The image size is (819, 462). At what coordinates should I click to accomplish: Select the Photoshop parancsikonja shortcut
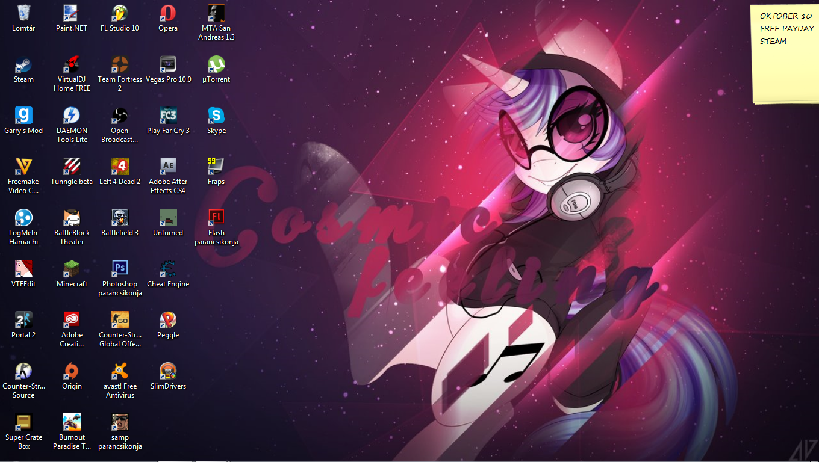click(x=120, y=268)
